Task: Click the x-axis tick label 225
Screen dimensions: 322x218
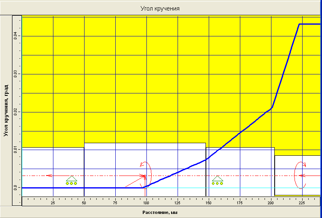Action: [x=302, y=203]
